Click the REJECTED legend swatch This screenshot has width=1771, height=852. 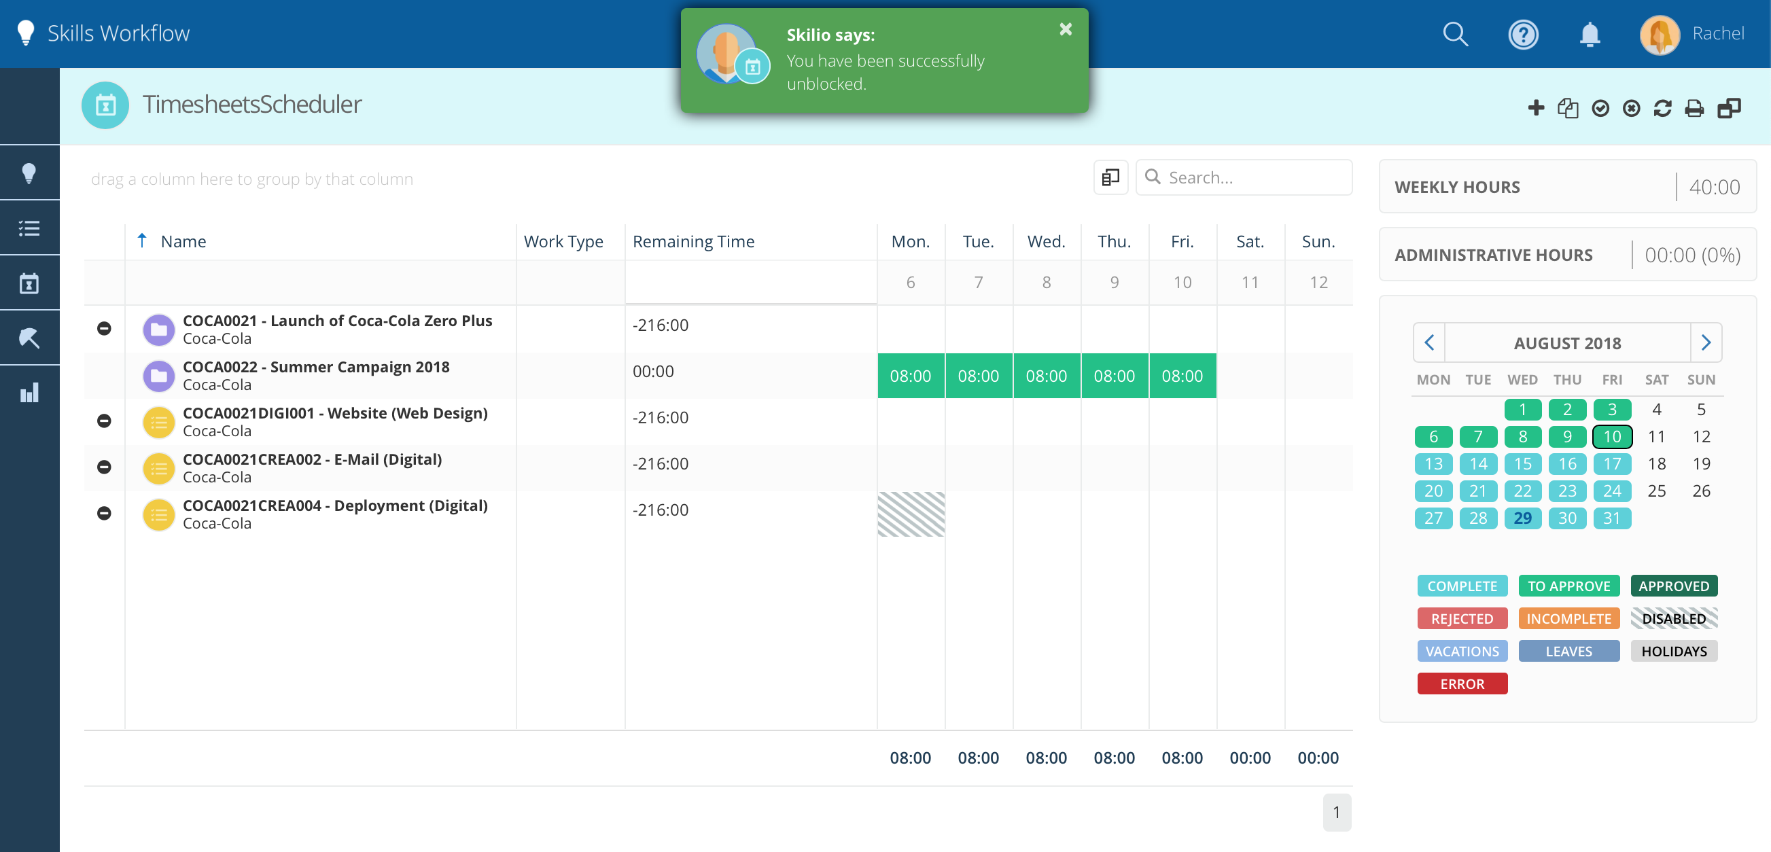(1462, 618)
